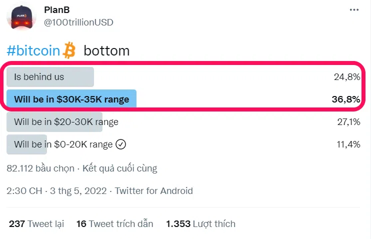Open the #bitcoin hashtag link
371x239 pixels.
pyautogui.click(x=33, y=50)
